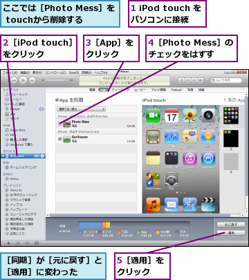Click the Maps icon on iPod screen

tap(190, 137)
